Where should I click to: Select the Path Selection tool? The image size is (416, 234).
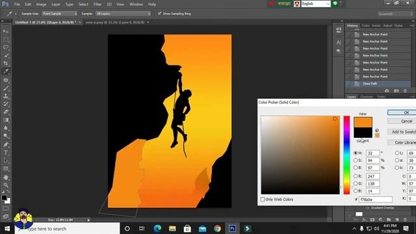(x=6, y=161)
